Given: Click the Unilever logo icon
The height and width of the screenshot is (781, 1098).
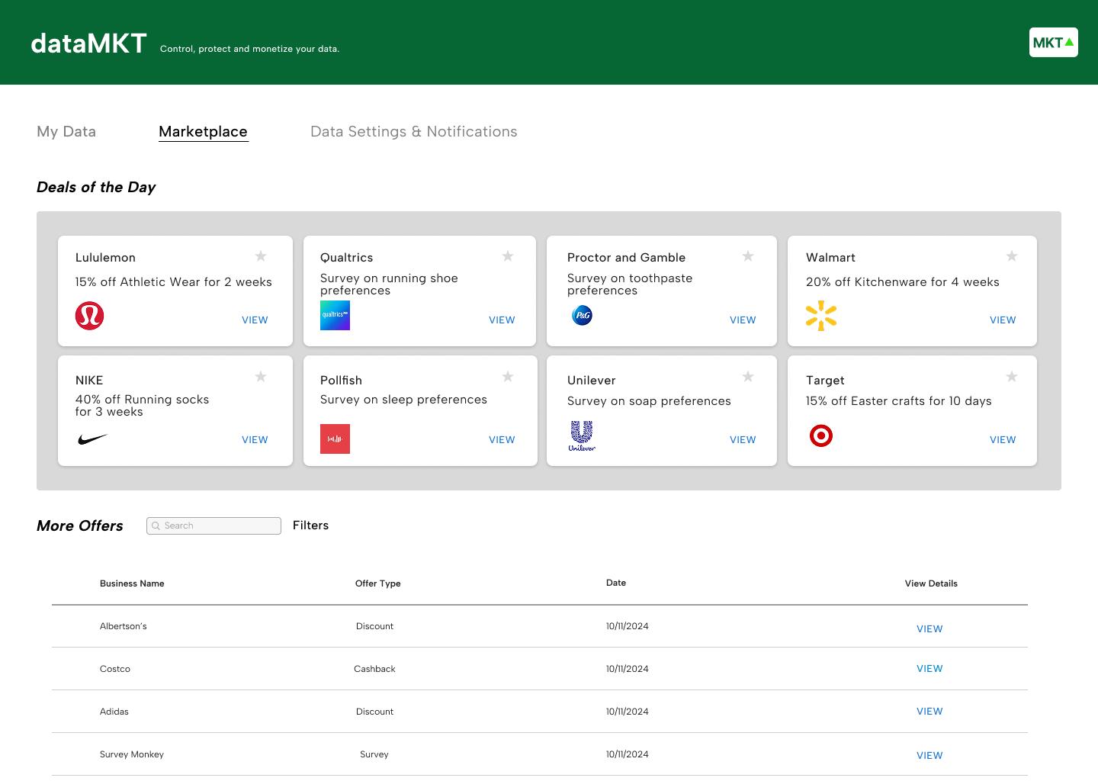Looking at the screenshot, I should (x=582, y=435).
